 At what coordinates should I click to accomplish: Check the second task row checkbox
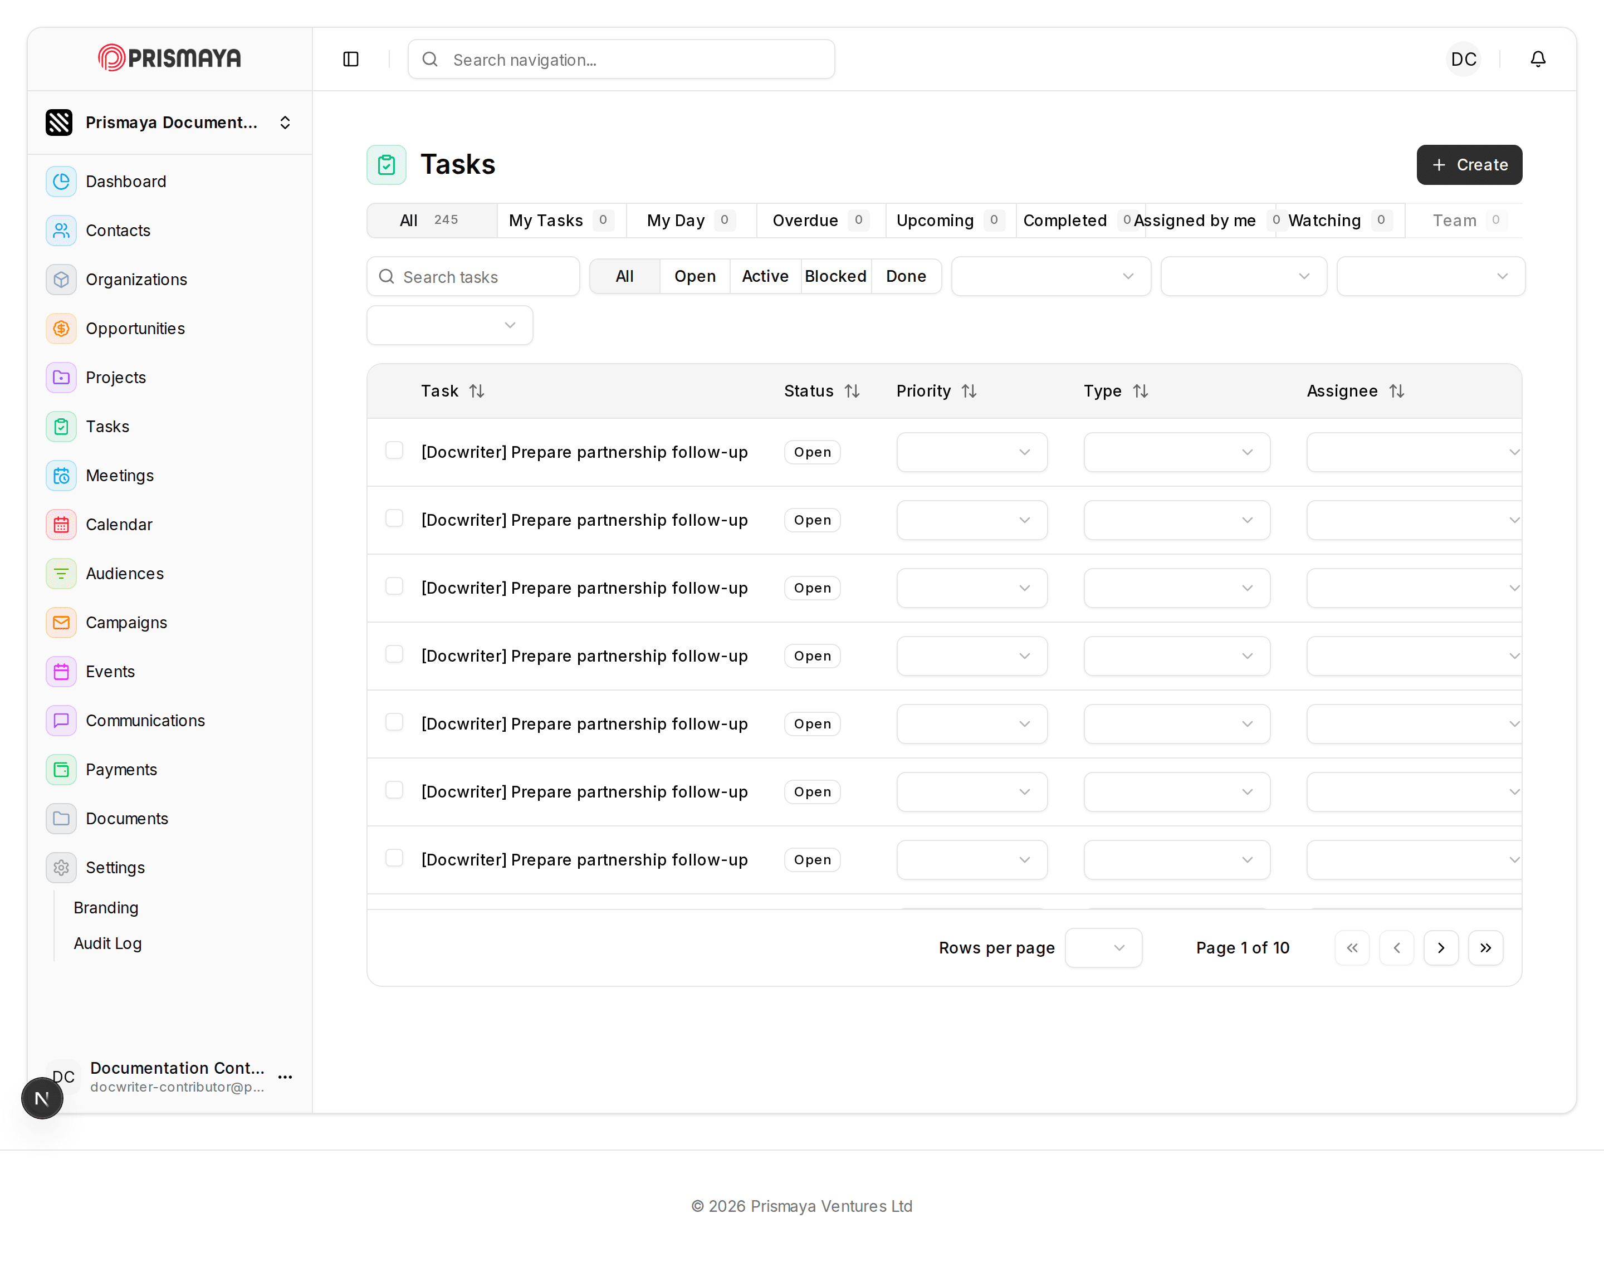pyautogui.click(x=394, y=519)
